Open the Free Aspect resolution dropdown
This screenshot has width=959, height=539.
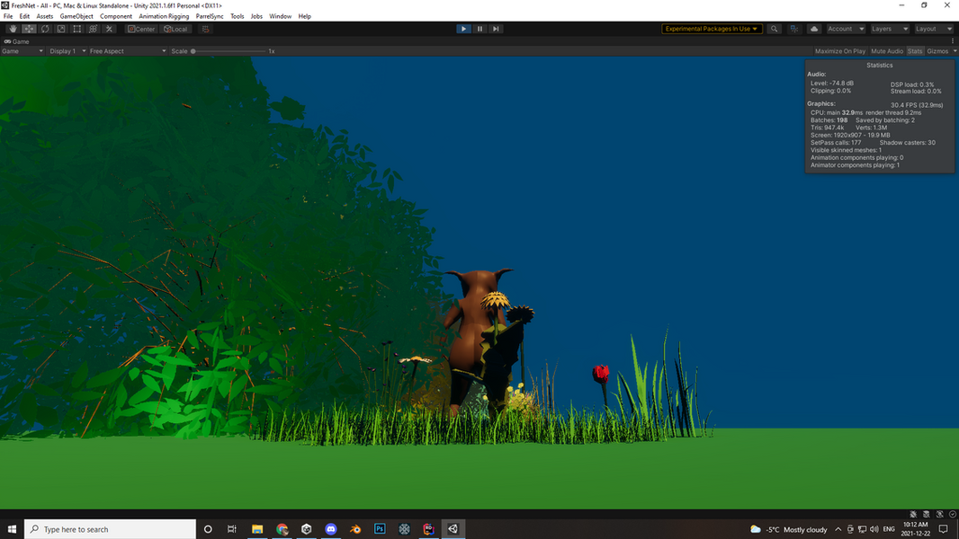(128, 51)
